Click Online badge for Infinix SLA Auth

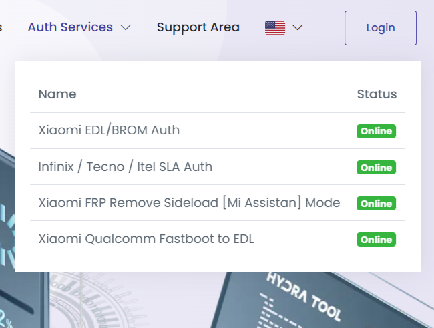click(x=376, y=167)
